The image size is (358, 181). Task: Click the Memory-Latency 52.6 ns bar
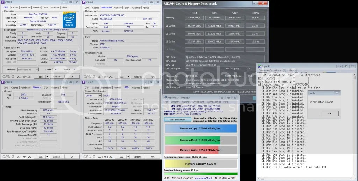[x=200, y=164]
